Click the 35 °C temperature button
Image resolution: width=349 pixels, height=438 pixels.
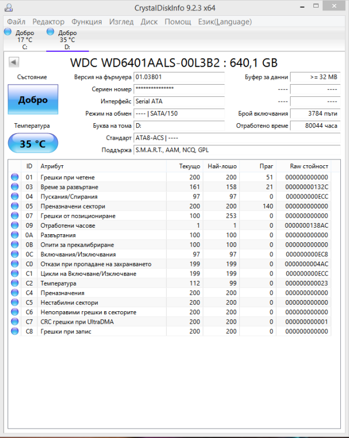pos(33,143)
